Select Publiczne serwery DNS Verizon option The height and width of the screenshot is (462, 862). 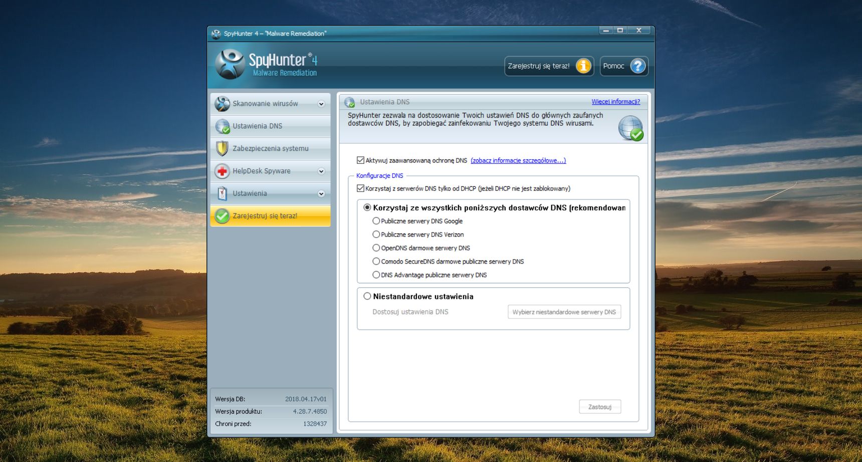pyautogui.click(x=376, y=235)
